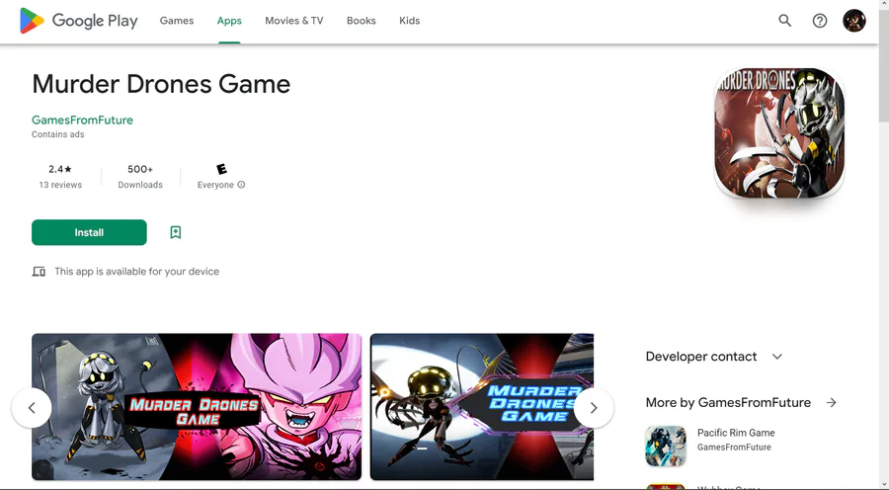Open the Google Play logo home link
Screen dimensions: 889x490
tap(79, 21)
